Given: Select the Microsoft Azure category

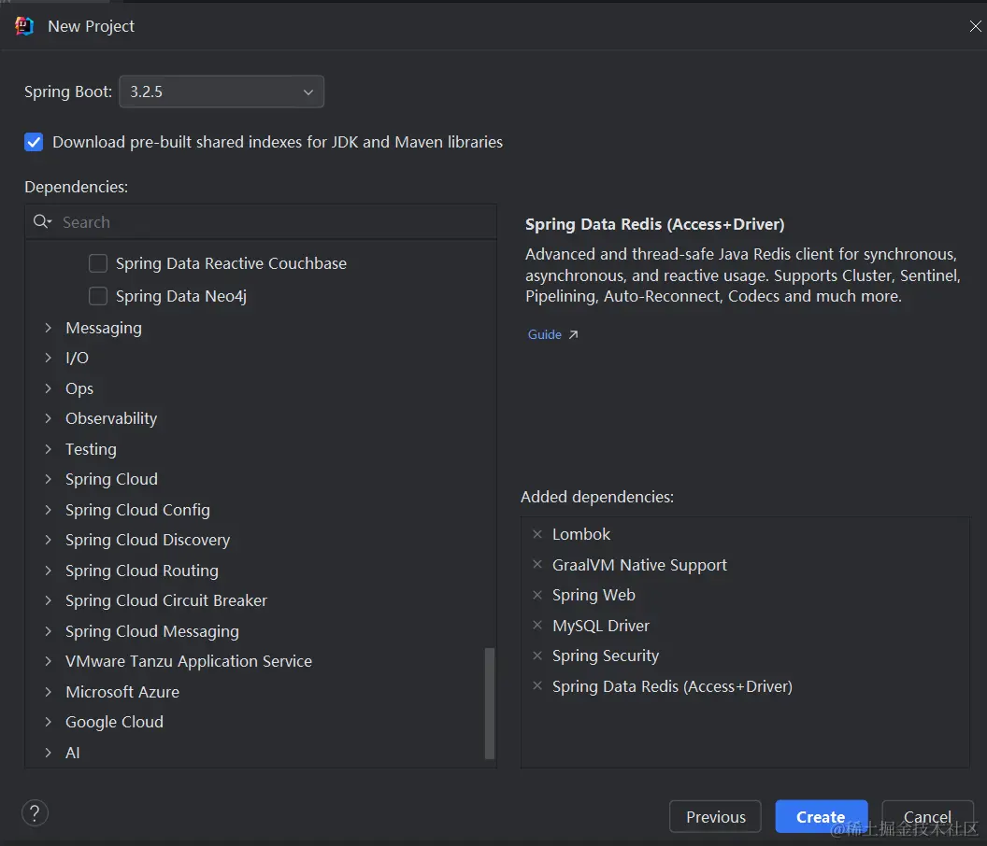Looking at the screenshot, I should (122, 692).
